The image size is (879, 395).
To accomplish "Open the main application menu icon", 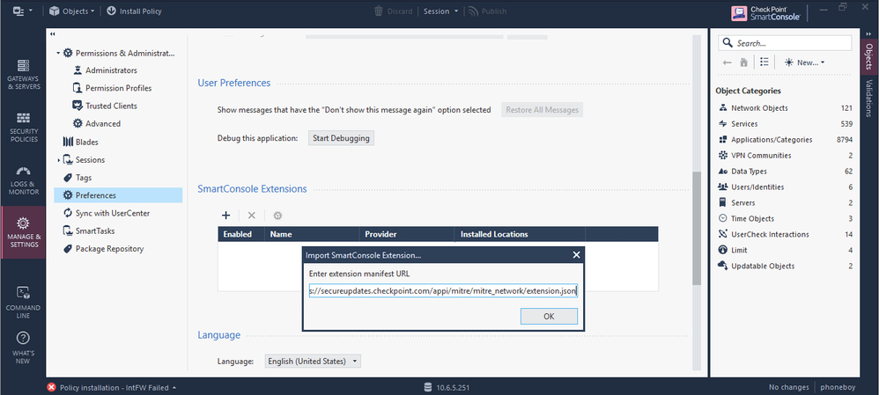I will 22,11.
